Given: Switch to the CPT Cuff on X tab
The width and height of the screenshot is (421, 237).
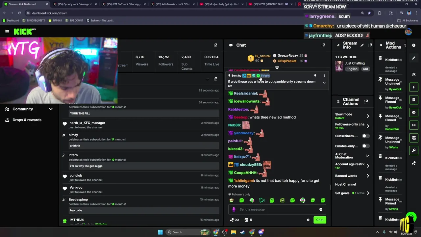Looking at the screenshot, I should coord(124,4).
